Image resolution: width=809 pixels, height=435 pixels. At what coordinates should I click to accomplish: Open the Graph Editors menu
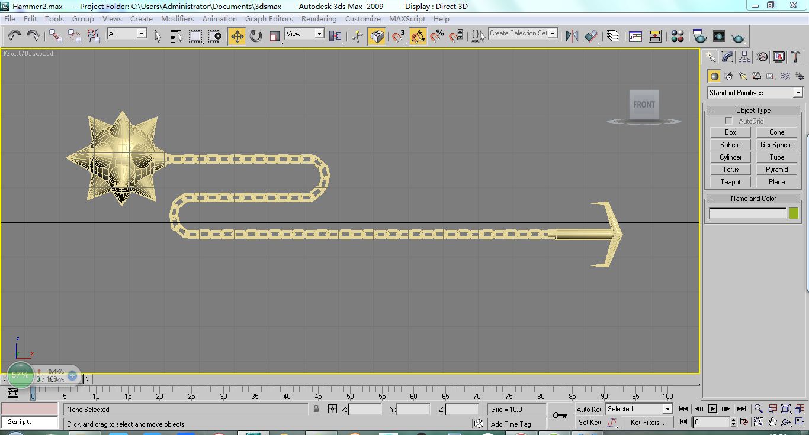point(269,18)
